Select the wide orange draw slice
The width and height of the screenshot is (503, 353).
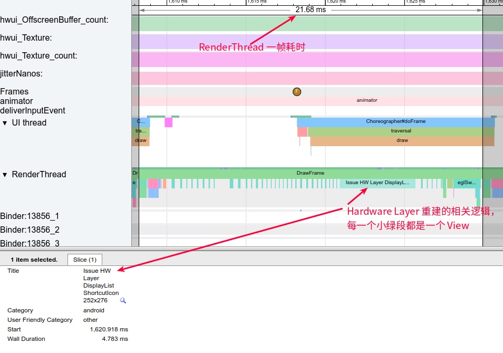[x=402, y=141]
